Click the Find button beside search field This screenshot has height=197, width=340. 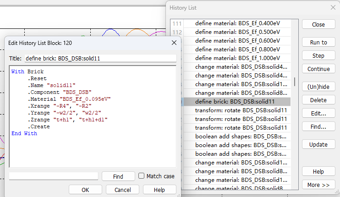(x=118, y=176)
